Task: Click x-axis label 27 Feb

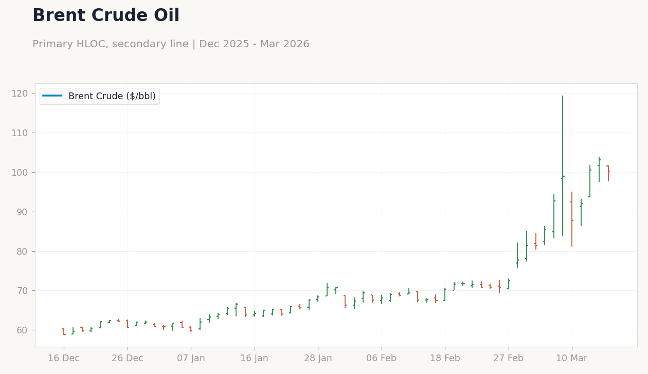Action: coord(509,359)
